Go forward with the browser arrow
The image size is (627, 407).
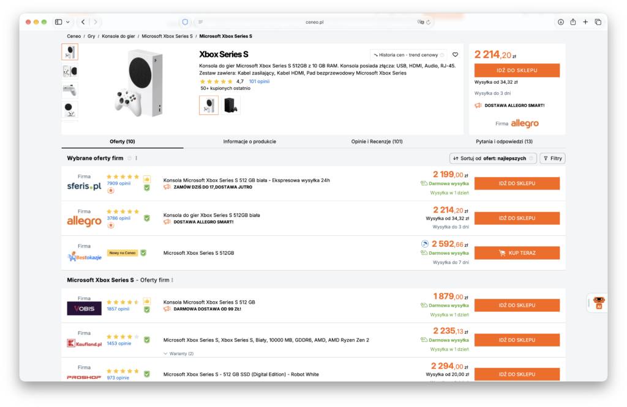pyautogui.click(x=96, y=22)
